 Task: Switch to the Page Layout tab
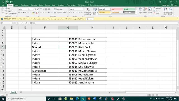coord(25,5)
